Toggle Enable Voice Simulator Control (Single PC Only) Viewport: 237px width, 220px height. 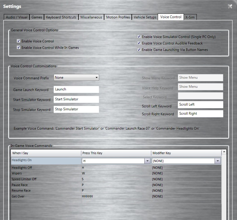tap(139, 36)
